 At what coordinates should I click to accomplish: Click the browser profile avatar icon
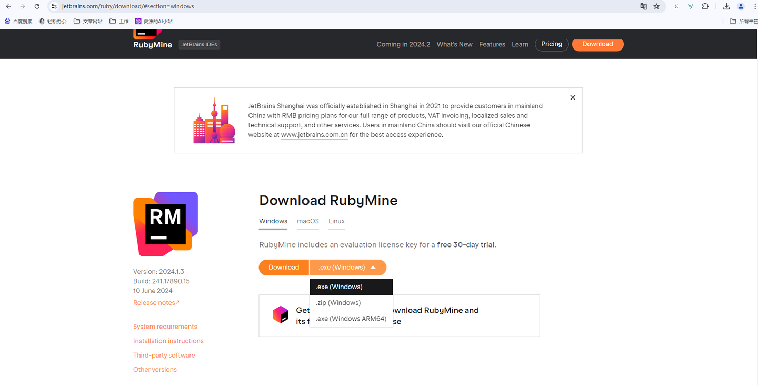pos(740,6)
